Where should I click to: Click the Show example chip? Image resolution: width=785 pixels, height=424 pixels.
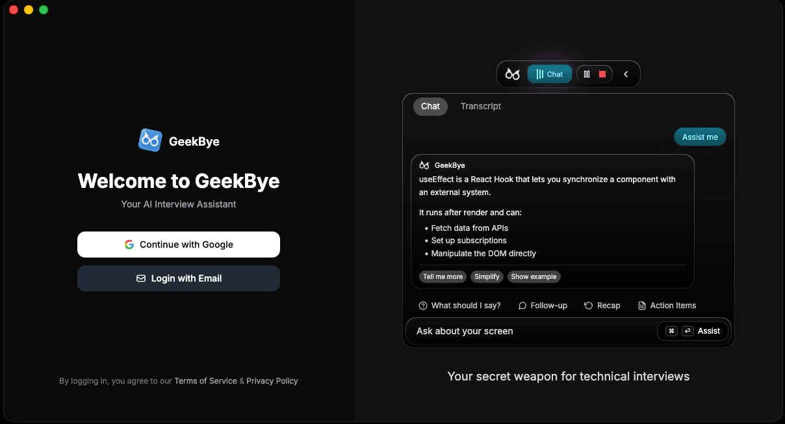pos(534,276)
